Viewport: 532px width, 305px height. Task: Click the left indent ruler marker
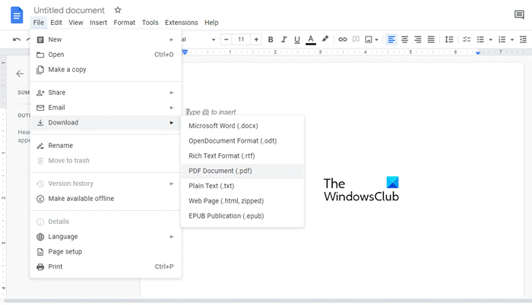point(185,52)
